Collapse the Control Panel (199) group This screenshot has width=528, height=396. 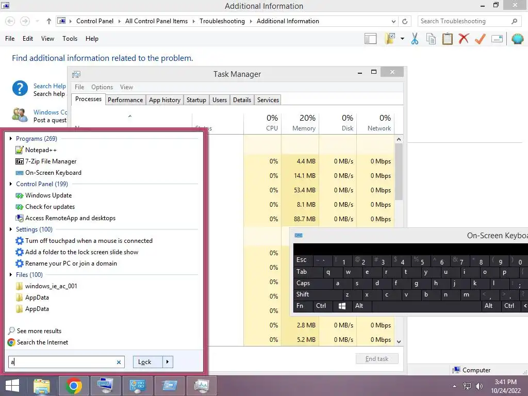pyautogui.click(x=11, y=184)
